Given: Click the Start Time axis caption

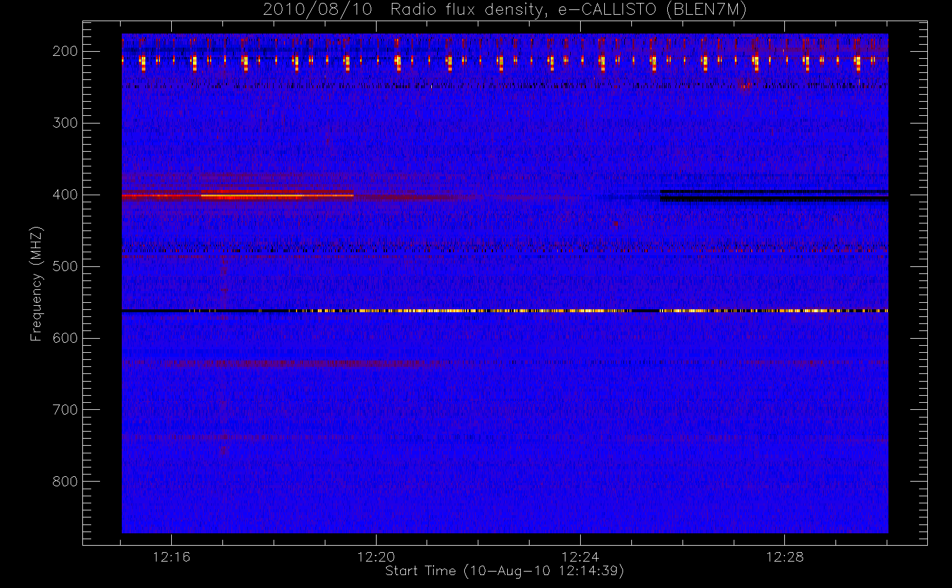Looking at the screenshot, I should coord(505,571).
